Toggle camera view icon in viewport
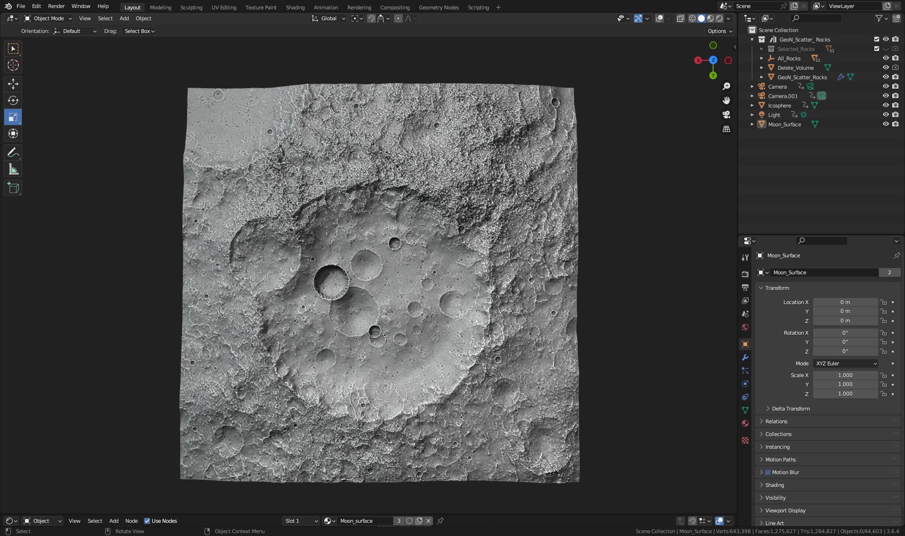Screen dimensions: 905x536 coord(726,115)
